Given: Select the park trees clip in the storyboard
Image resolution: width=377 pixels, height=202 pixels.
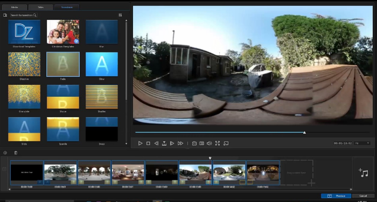Looking at the screenshot, I should [60, 173].
